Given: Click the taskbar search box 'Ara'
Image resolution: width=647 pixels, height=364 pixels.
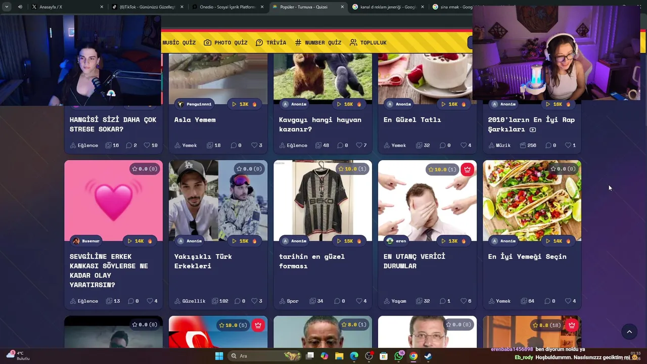Looking at the screenshot, I should click(x=265, y=356).
